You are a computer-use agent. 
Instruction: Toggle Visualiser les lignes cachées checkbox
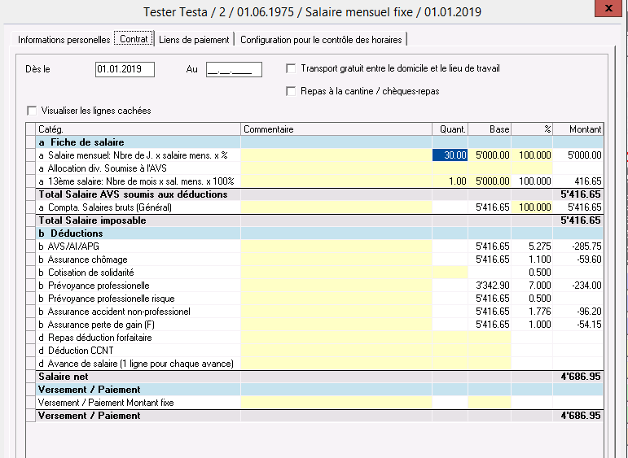[32, 111]
